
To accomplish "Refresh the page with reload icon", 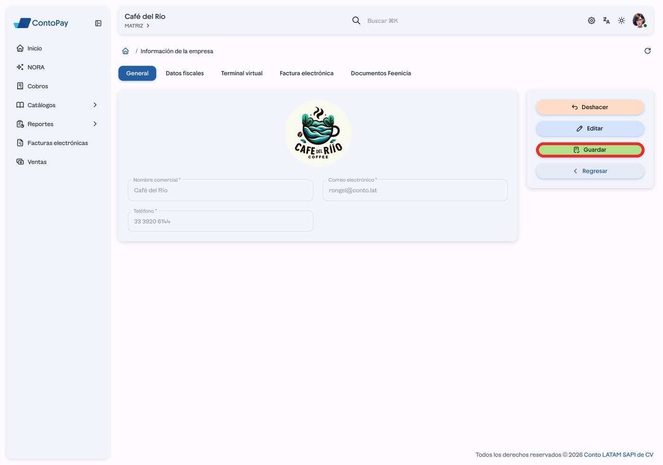I will click(x=647, y=51).
